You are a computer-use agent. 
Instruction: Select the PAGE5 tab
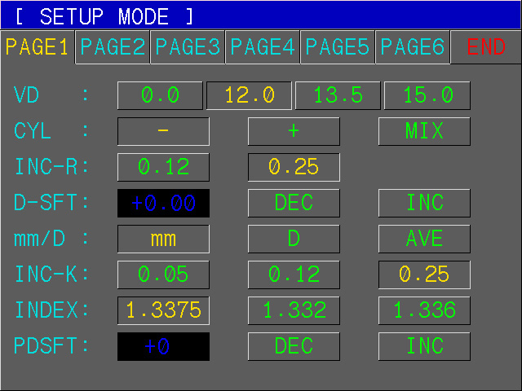coord(338,47)
